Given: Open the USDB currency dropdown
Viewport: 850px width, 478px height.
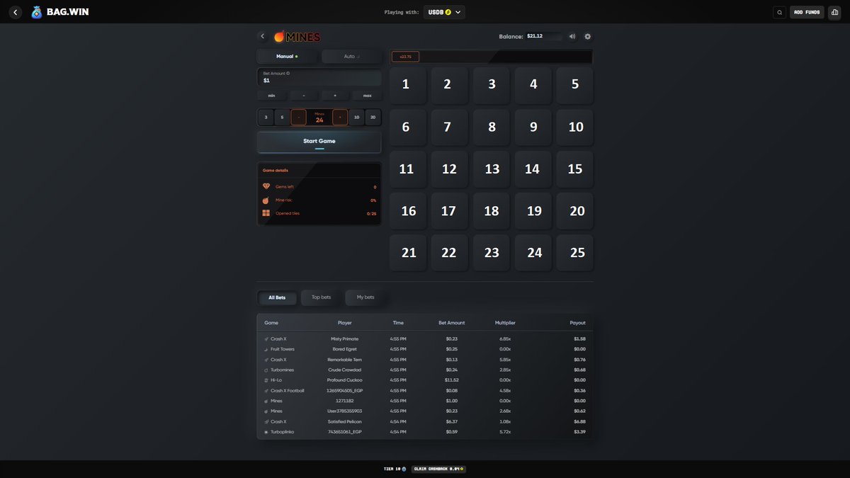Looking at the screenshot, I should pos(445,12).
